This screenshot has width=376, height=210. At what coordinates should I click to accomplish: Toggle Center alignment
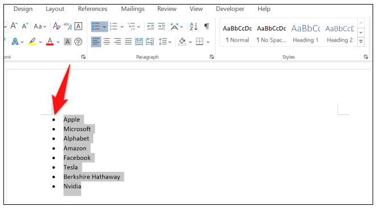[x=107, y=42]
